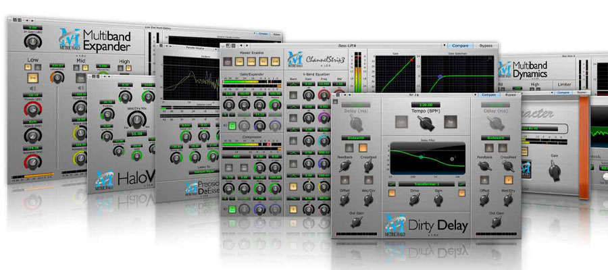Click the right Feedback knob in Dirty Delay
608x270 pixels.
tap(484, 167)
